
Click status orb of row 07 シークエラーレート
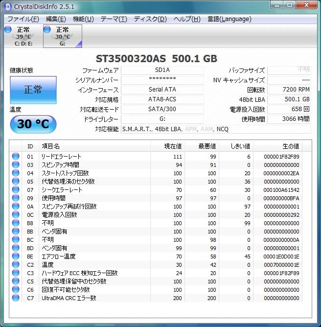click(x=16, y=189)
